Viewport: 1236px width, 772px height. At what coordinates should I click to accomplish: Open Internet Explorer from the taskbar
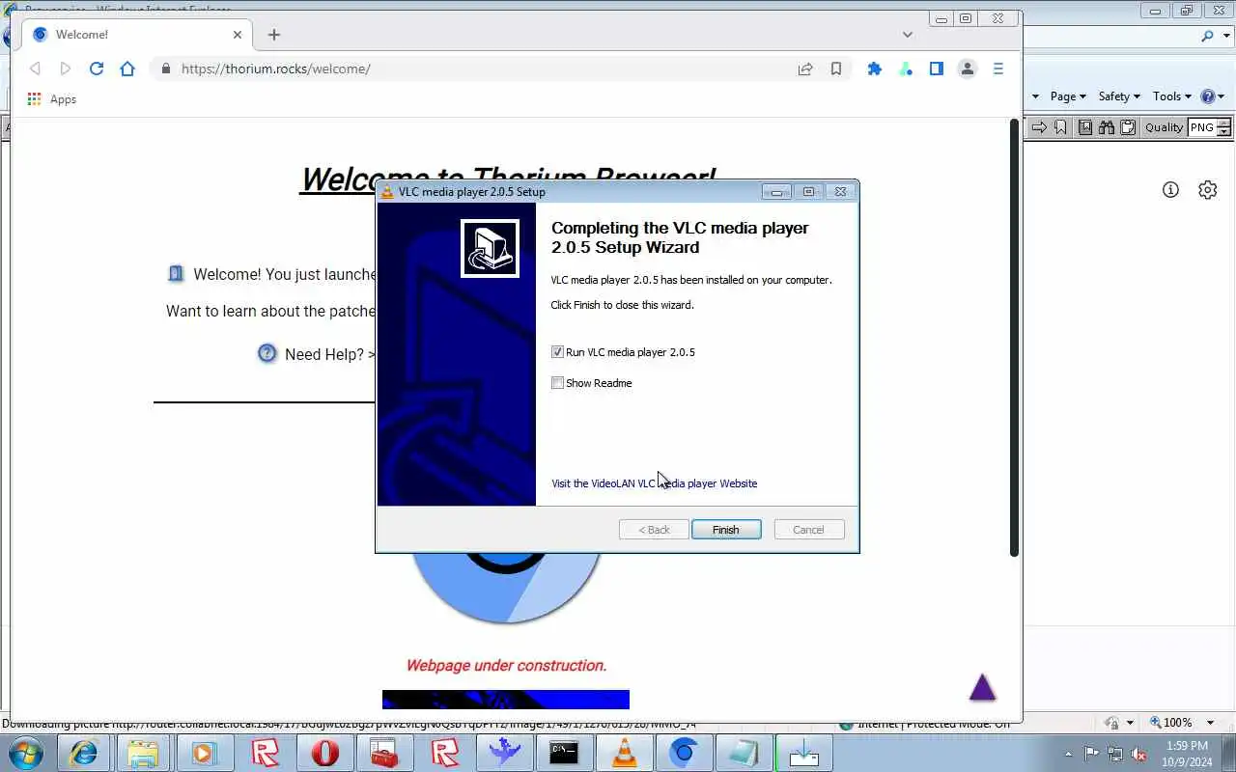(85, 753)
